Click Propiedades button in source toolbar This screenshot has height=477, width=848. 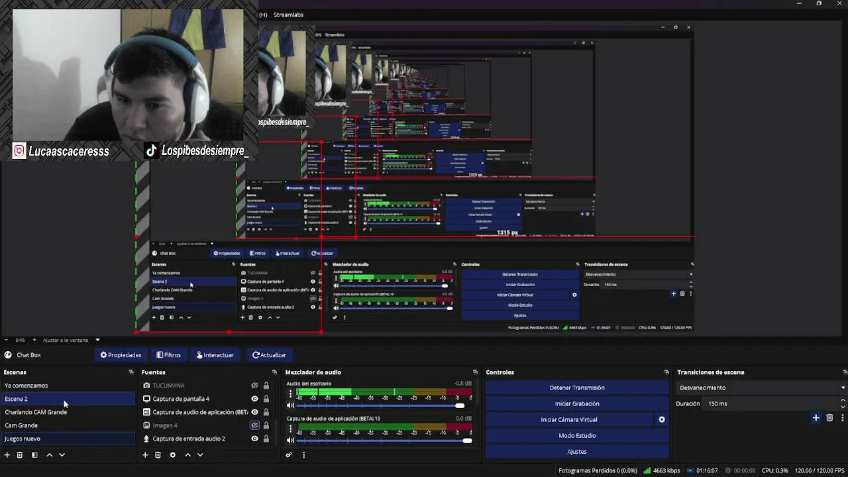point(121,355)
